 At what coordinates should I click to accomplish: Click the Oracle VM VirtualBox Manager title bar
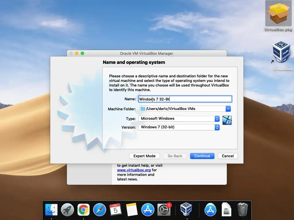pyautogui.click(x=147, y=53)
